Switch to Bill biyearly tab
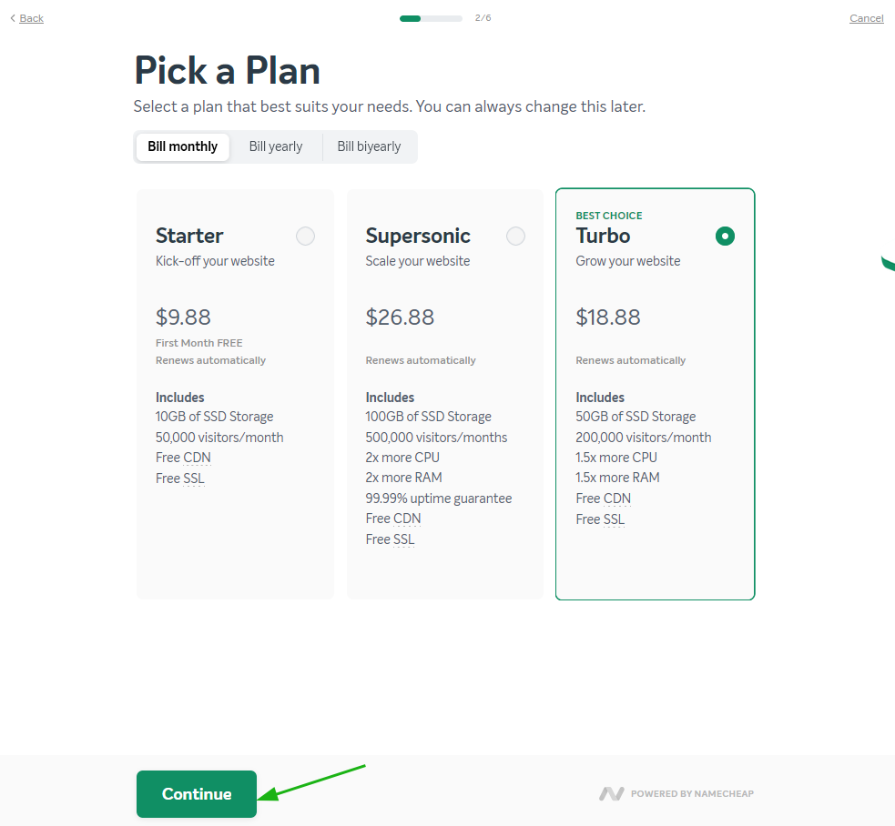The height and width of the screenshot is (826, 895). click(370, 146)
